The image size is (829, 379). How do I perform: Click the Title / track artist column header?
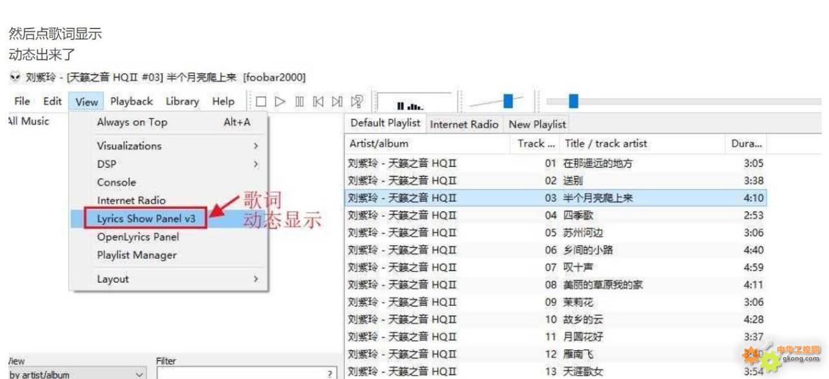click(x=605, y=144)
